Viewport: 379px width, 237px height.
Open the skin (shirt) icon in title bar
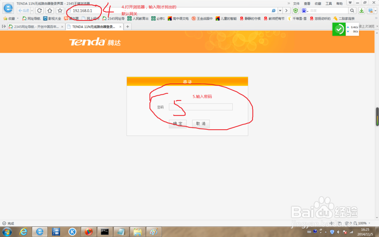tap(350, 2)
